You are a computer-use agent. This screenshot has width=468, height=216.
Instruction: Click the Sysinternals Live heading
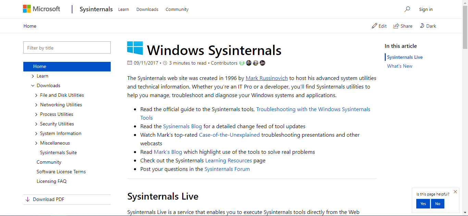point(163,197)
